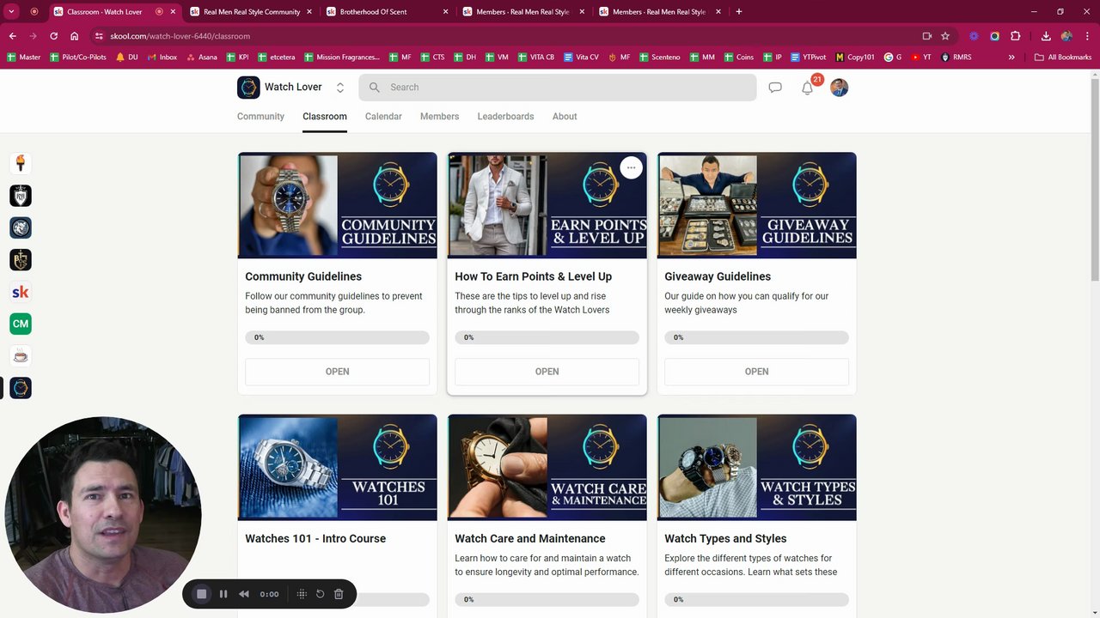Click the Giveaway Guidelines cover image

click(x=757, y=205)
